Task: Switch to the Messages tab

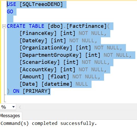Action: pyautogui.click(x=10, y=116)
